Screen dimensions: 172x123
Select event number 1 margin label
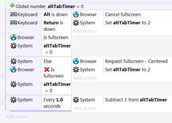click(2, 33)
